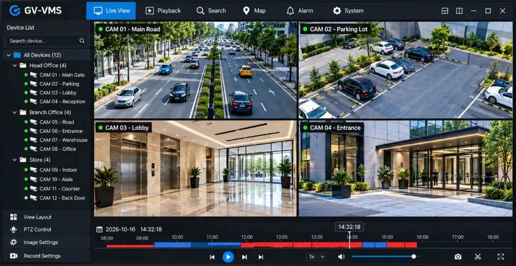Collapse the Branch Office (4) group
Screen dimensions: 516x266
[14, 113]
